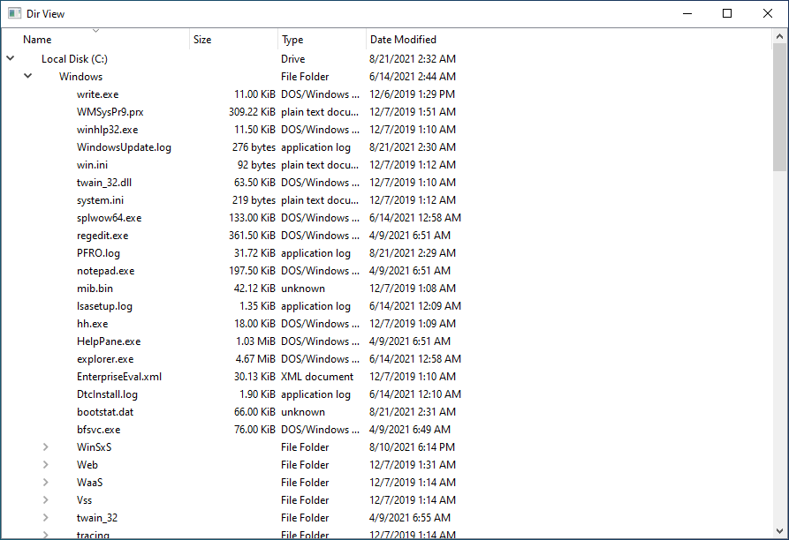Click the down arrow on the vertical scrollbar
Image resolution: width=789 pixels, height=540 pixels.
781,532
